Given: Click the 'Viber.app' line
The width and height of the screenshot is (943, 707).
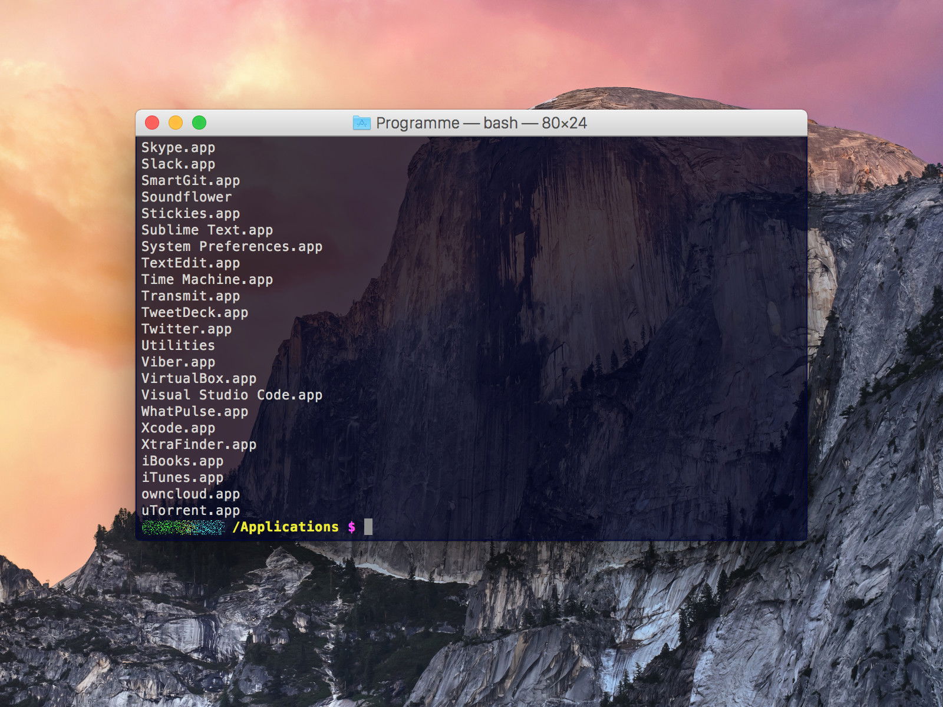Looking at the screenshot, I should (x=178, y=362).
